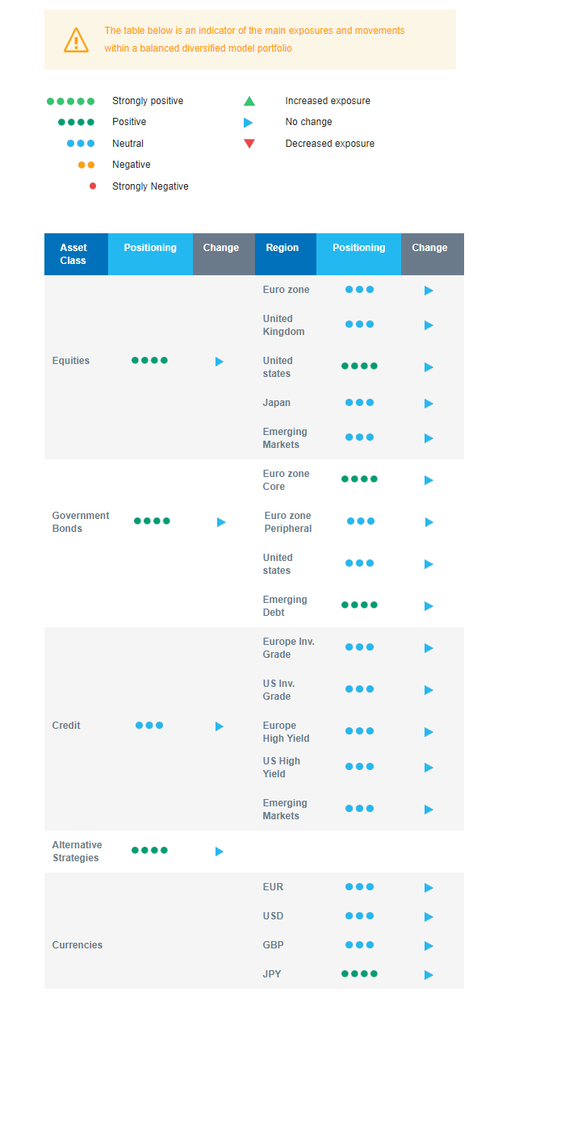Click the Credit positioning three dots
Viewport: 565px width, 1130px height.
[x=149, y=726]
